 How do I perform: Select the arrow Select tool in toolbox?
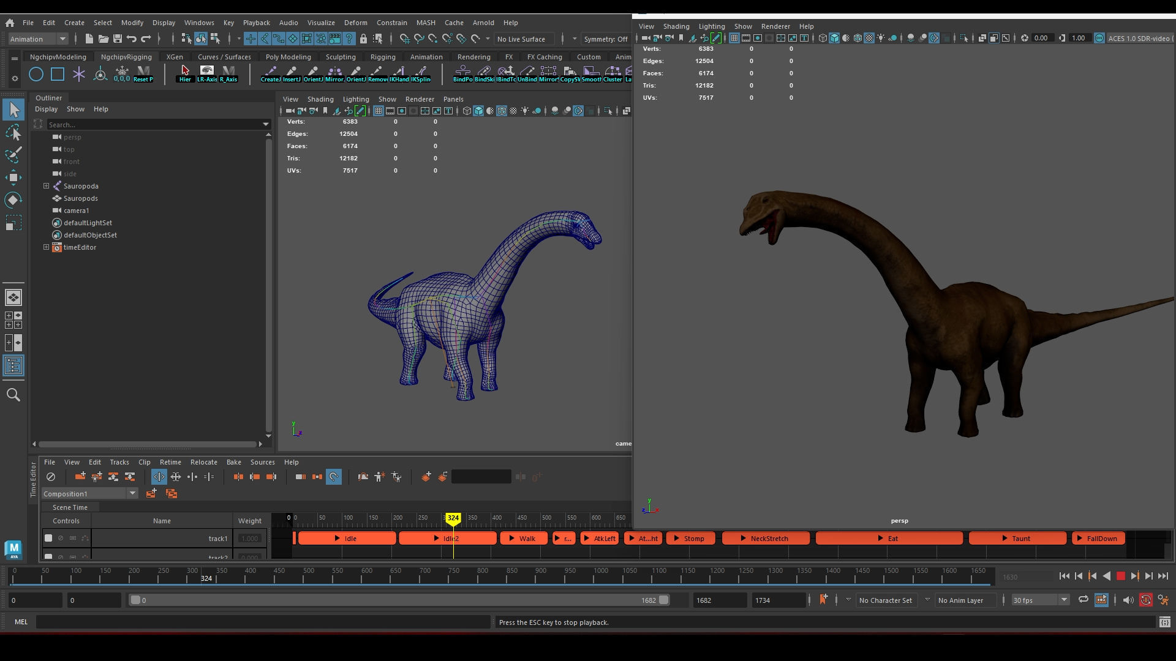(x=13, y=110)
